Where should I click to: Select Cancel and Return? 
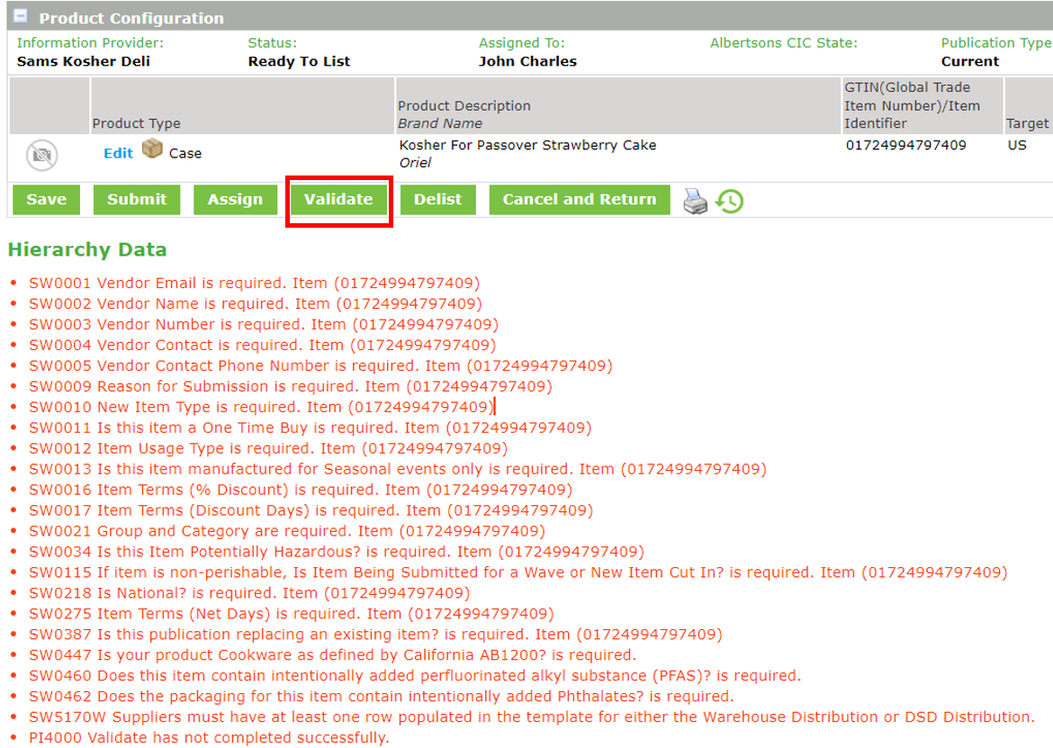tap(579, 200)
